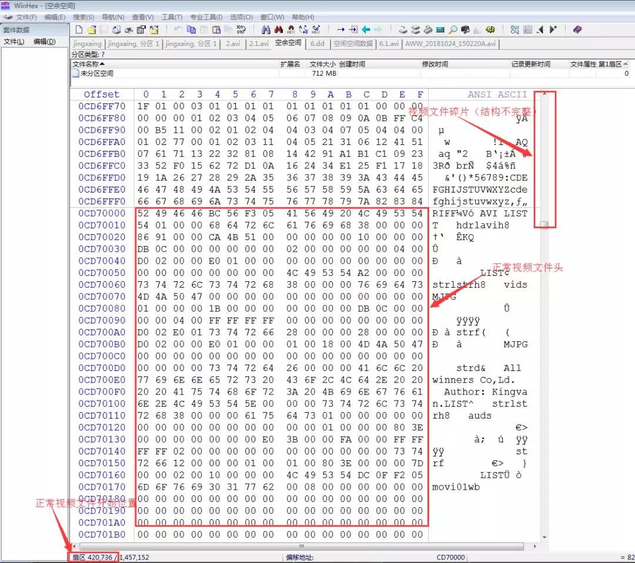635x563 pixels.
Task: Open the 选项(O) menu
Action: pos(242,17)
